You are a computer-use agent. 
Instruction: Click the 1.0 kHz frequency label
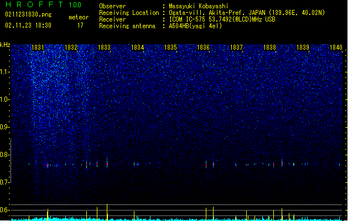click(x=4, y=99)
